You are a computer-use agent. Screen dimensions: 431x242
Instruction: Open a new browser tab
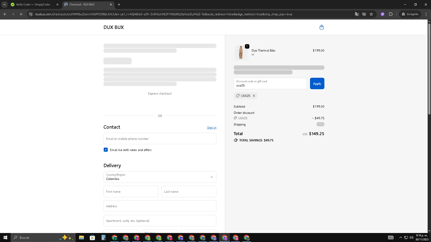119,5
